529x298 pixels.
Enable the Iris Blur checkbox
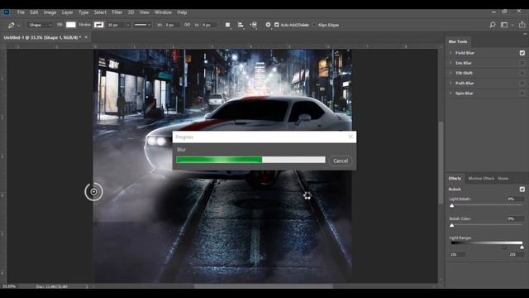click(522, 63)
